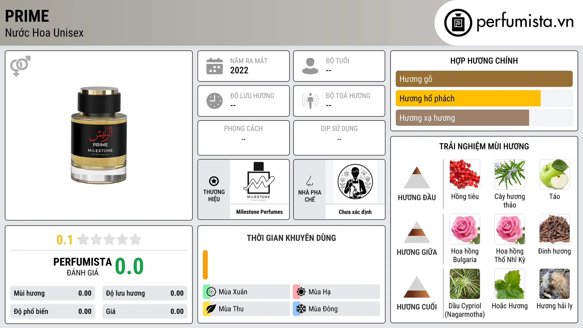This screenshot has width=583, height=328.
Task: Click the PRIME title heading
Action: tap(27, 16)
